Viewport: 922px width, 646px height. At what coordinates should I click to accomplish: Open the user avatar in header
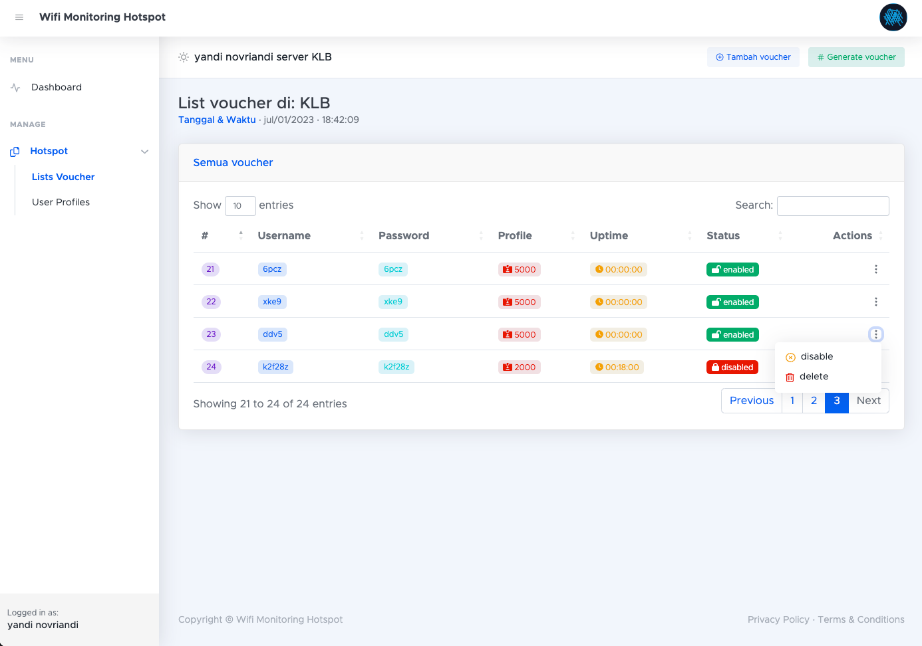click(x=893, y=17)
